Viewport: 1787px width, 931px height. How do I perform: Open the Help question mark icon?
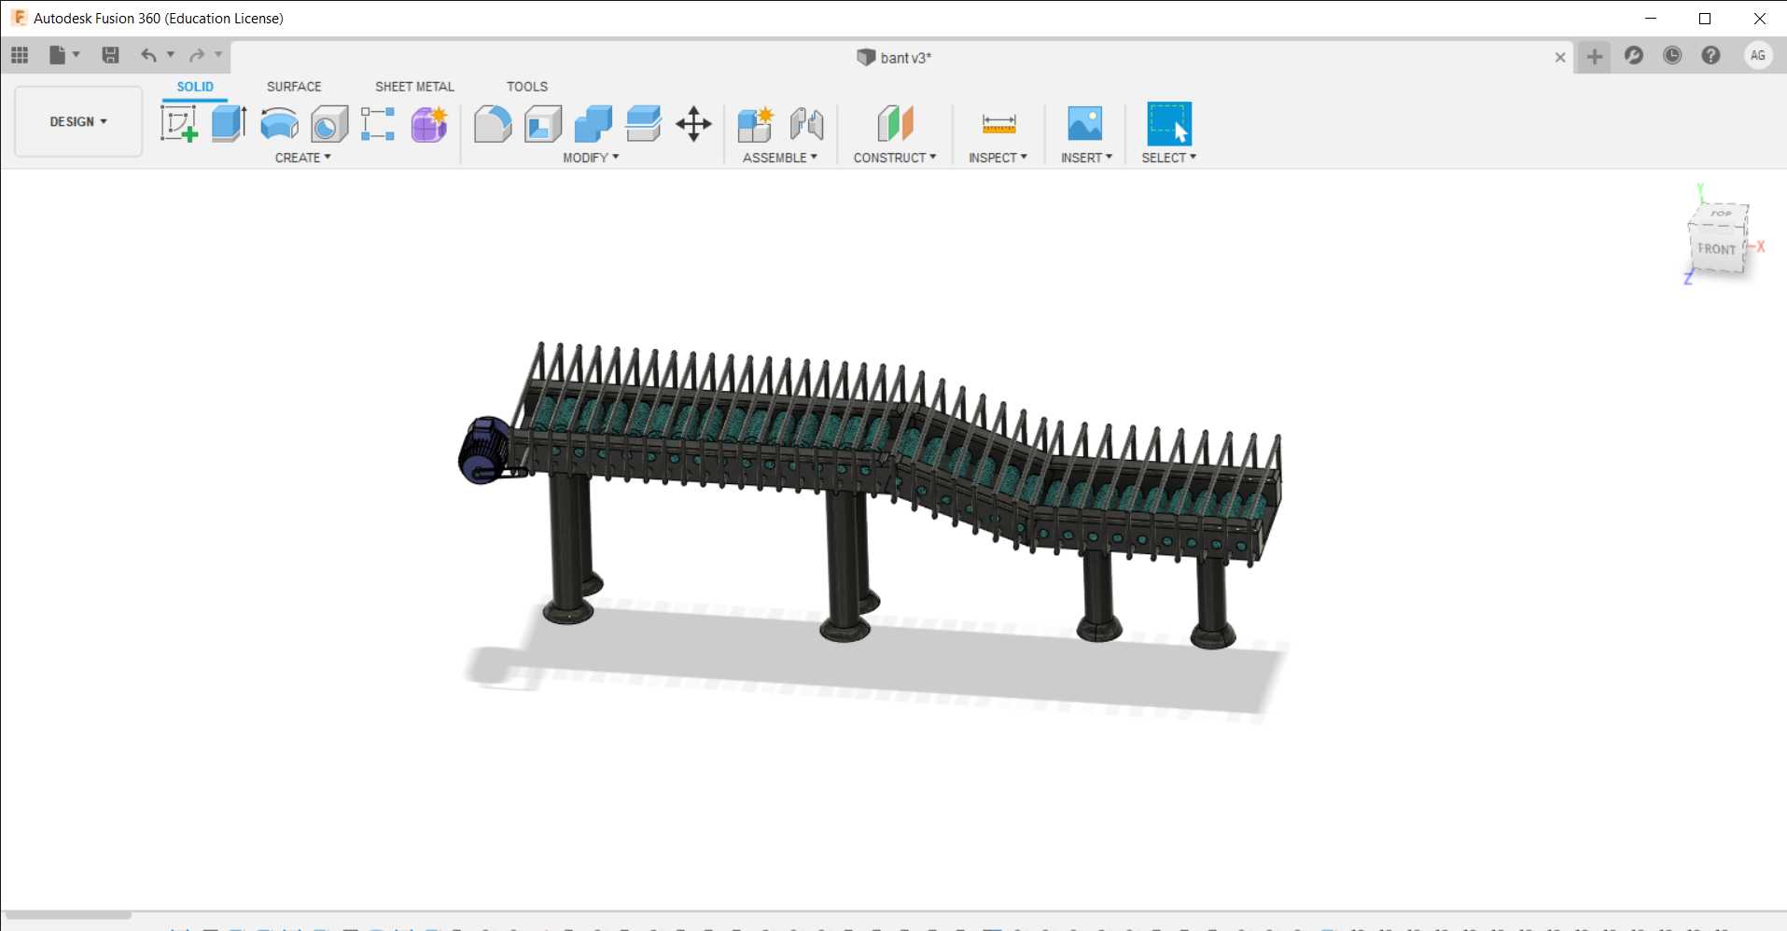pos(1710,55)
